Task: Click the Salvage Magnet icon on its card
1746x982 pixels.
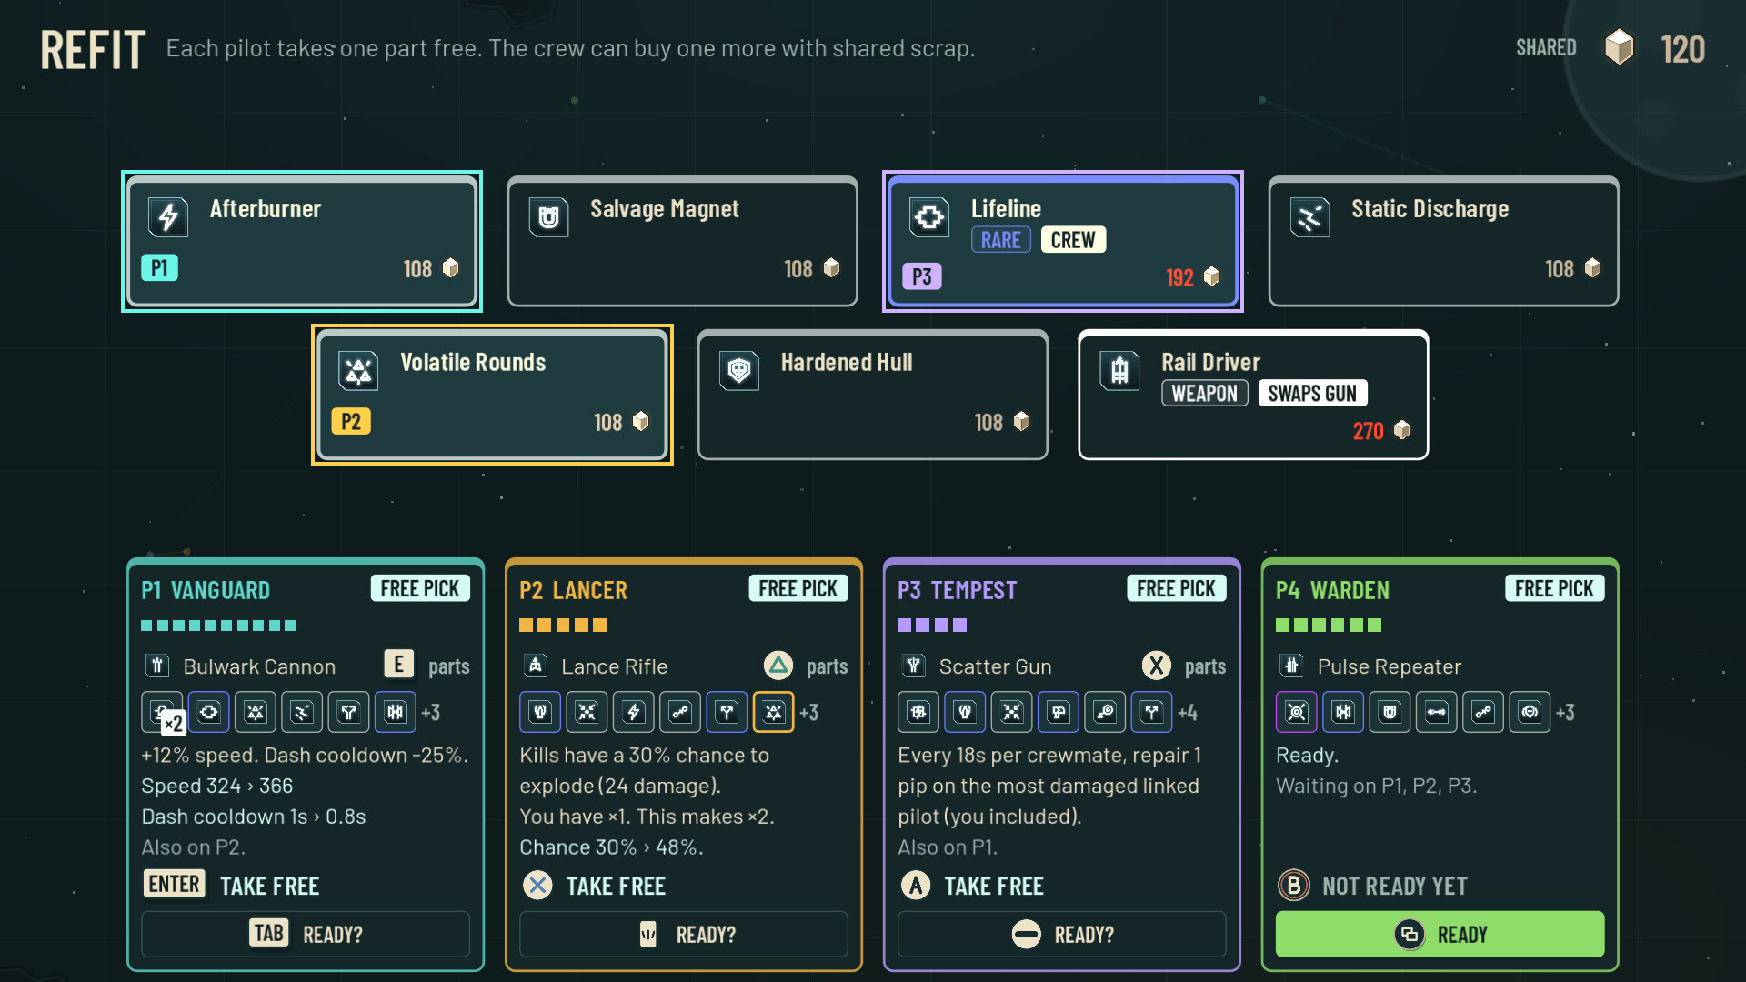Action: tap(548, 217)
